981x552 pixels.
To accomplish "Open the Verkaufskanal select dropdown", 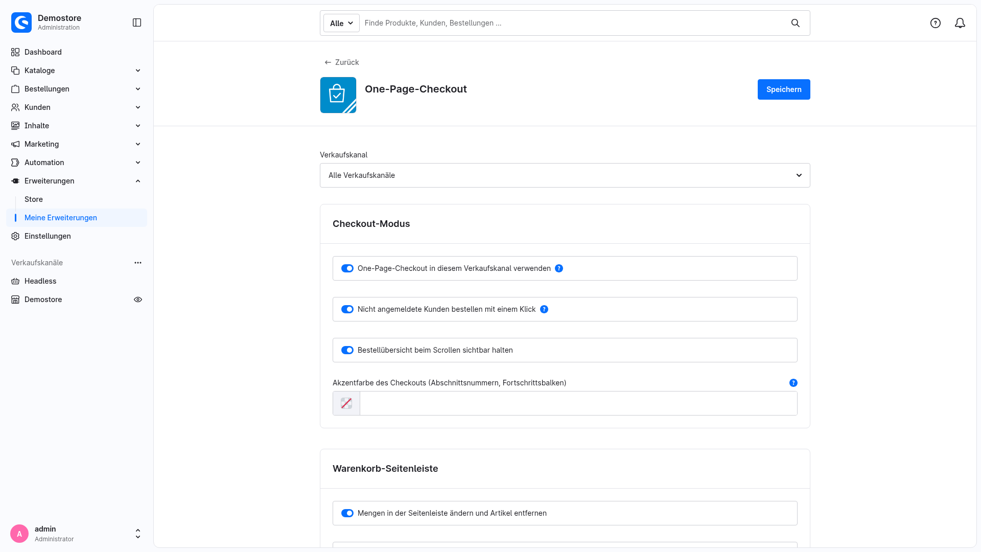I will [565, 175].
